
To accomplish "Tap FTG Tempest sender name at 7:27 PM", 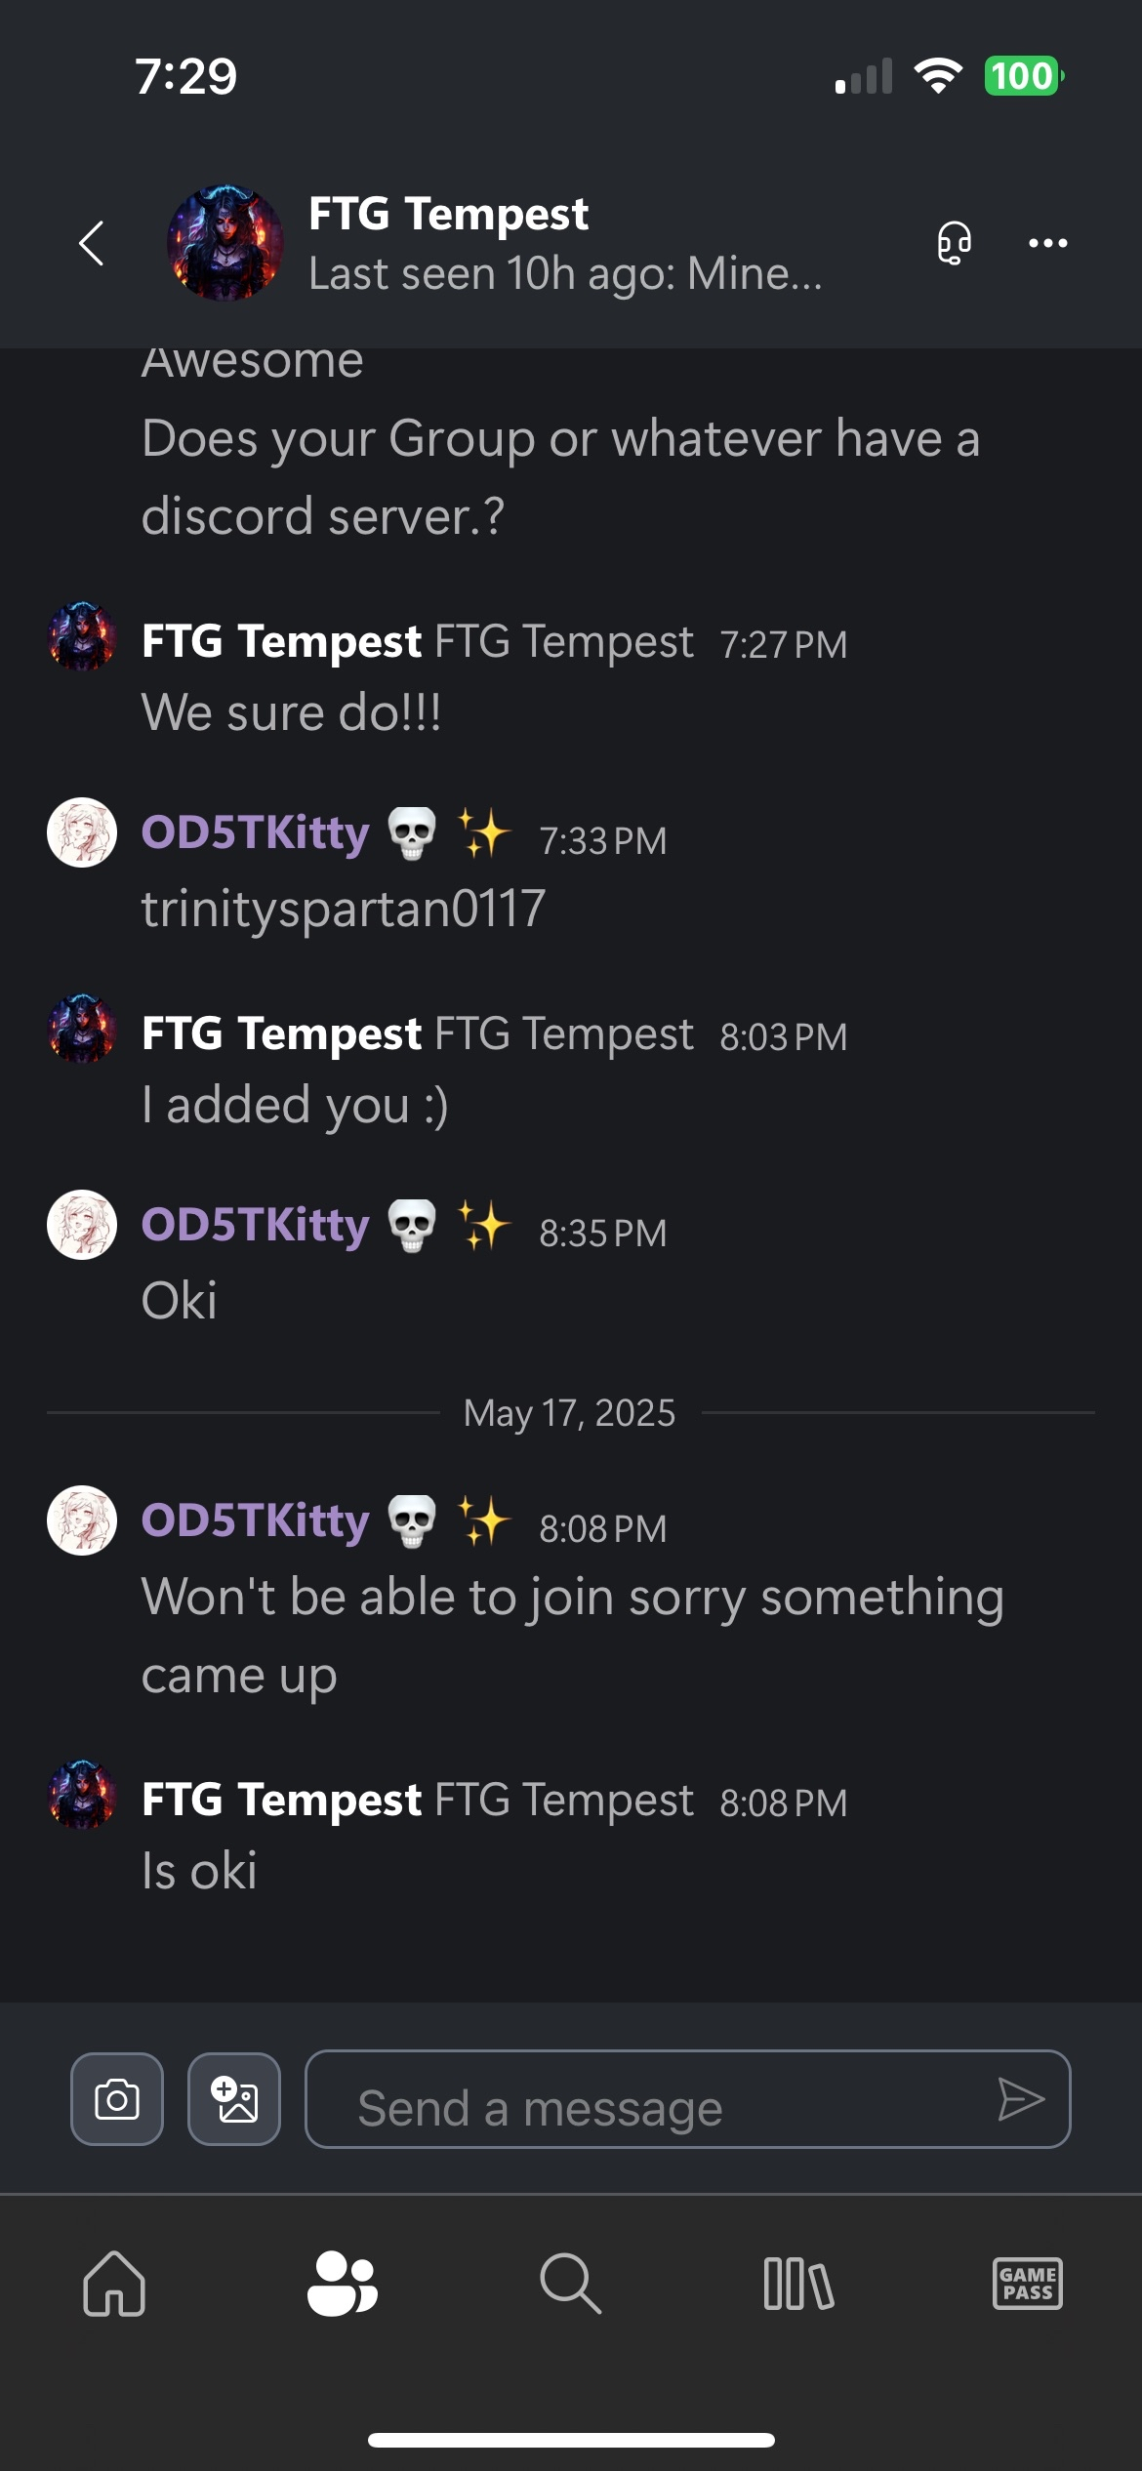I will click(x=281, y=641).
